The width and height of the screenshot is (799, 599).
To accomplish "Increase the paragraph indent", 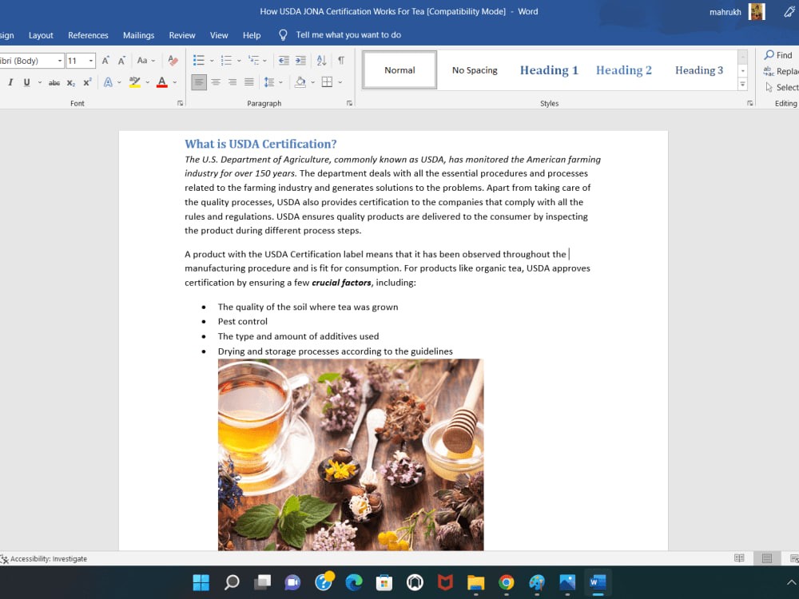I will pos(300,61).
